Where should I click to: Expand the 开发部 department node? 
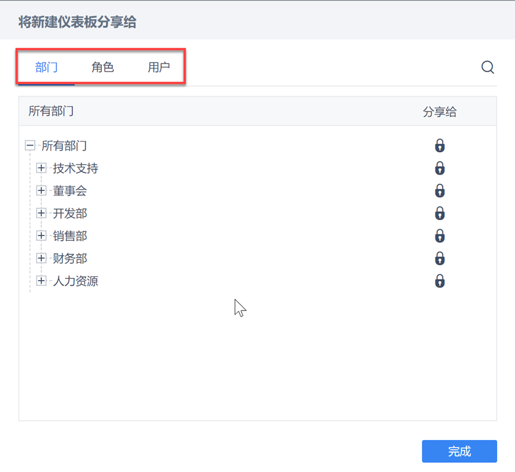click(x=41, y=214)
